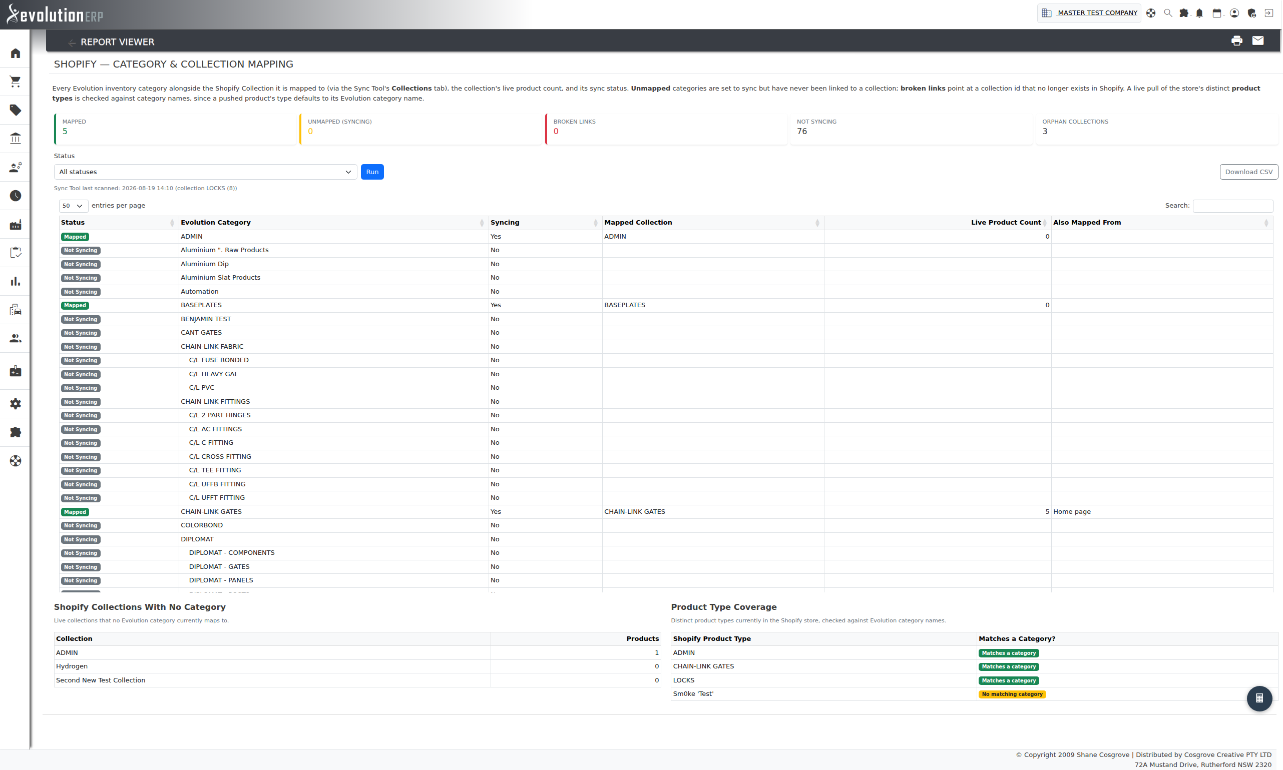Sort table by the Status column

click(118, 223)
